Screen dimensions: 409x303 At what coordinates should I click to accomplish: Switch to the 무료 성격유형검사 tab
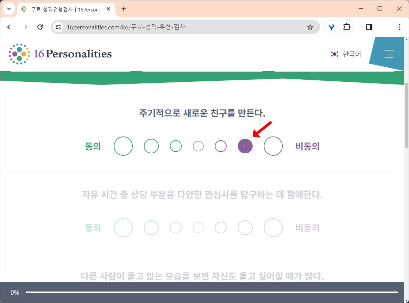point(61,9)
